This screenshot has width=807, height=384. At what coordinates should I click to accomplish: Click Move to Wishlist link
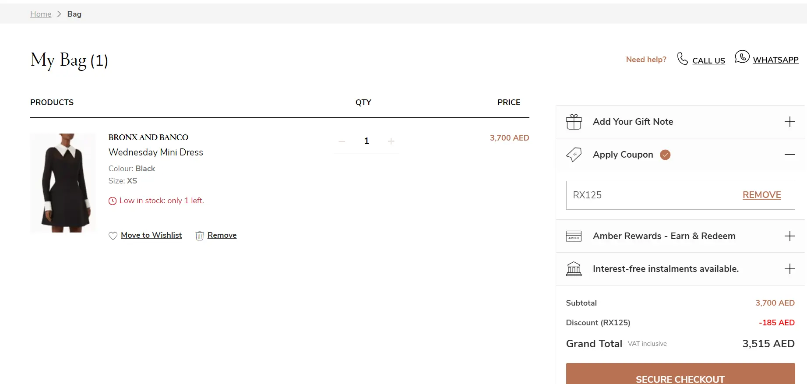coord(151,235)
